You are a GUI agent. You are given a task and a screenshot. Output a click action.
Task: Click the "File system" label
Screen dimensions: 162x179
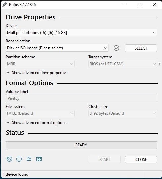[15, 107]
